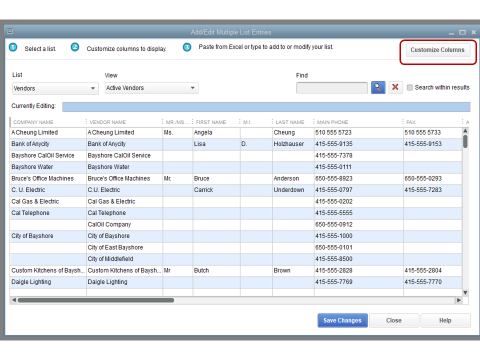This screenshot has height=360, width=480.
Task: Open the List dropdown showing Vendors
Action: click(x=55, y=88)
